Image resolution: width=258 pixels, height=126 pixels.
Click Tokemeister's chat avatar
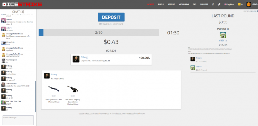(4, 85)
